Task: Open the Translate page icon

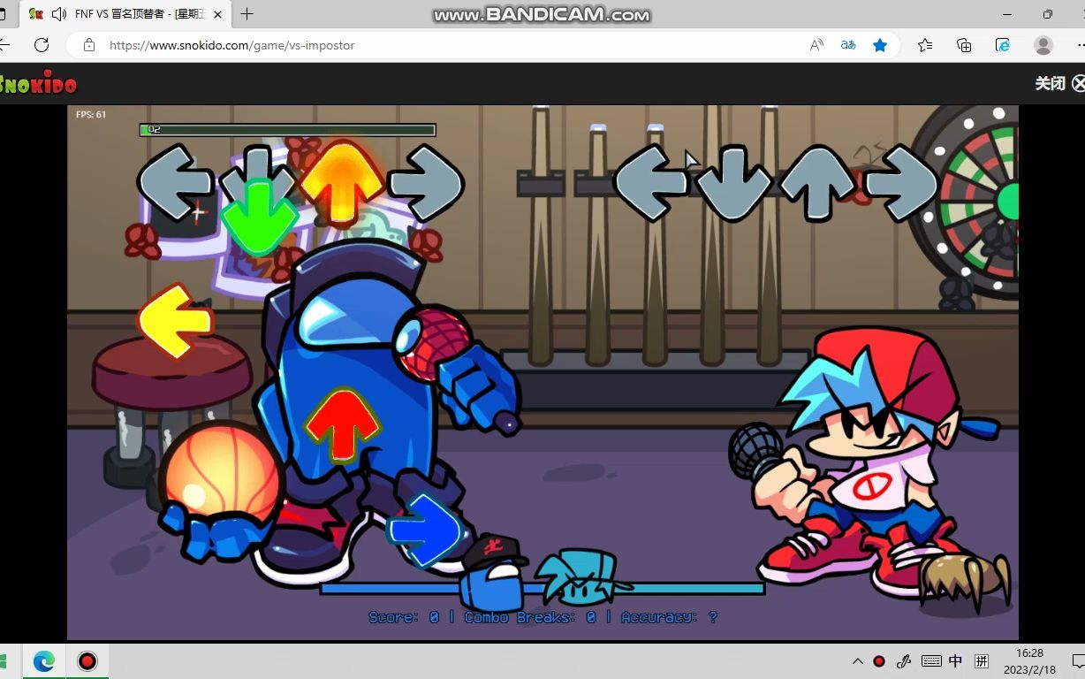Action: (x=848, y=45)
